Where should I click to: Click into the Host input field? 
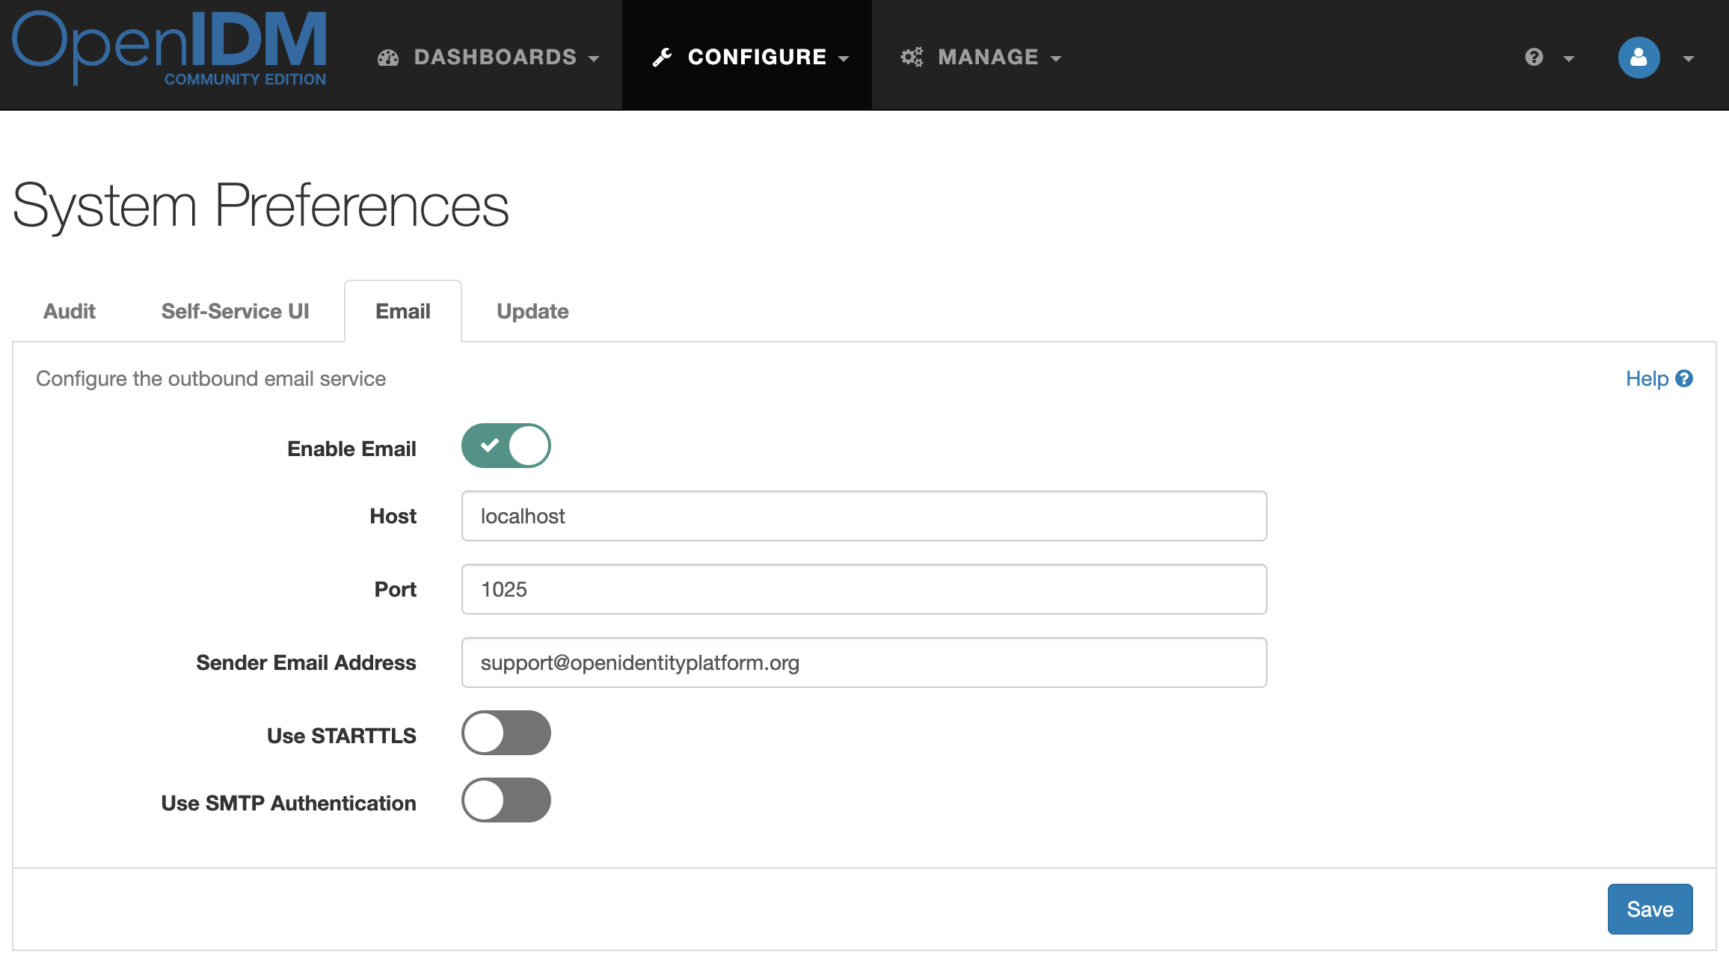(864, 516)
